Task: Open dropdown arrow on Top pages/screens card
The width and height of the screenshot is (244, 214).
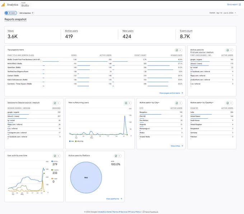Action: pyautogui.click(x=180, y=50)
